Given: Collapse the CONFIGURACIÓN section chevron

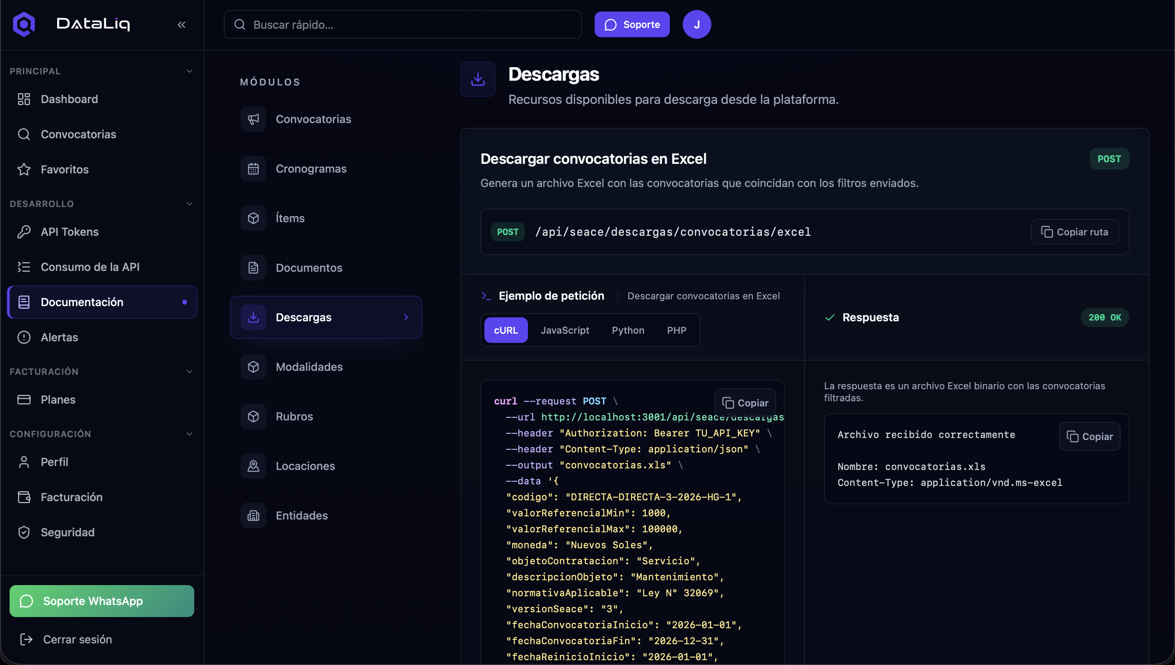Looking at the screenshot, I should click(189, 434).
